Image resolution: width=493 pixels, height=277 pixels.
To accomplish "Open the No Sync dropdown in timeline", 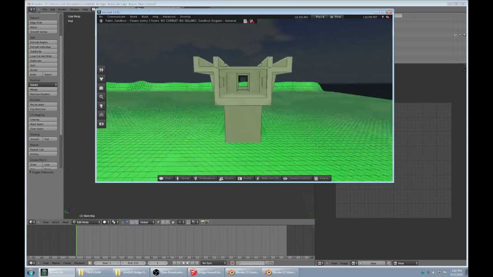I will 214,263.
